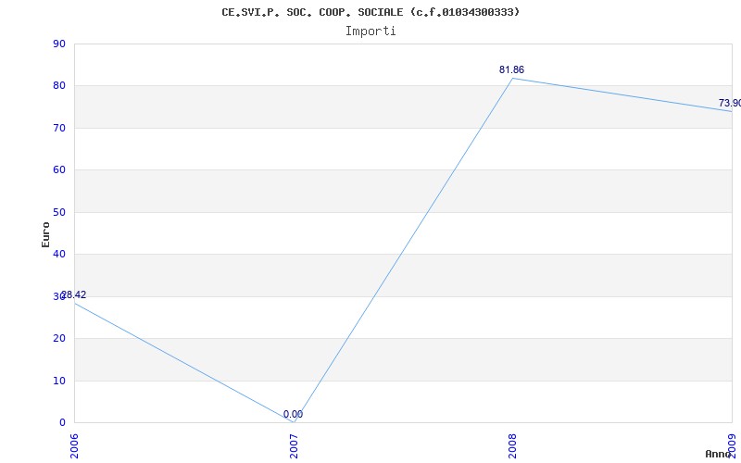Viewport: 741px width, 463px height.
Task: Click the 80 y-axis tick label
Action: 59,86
